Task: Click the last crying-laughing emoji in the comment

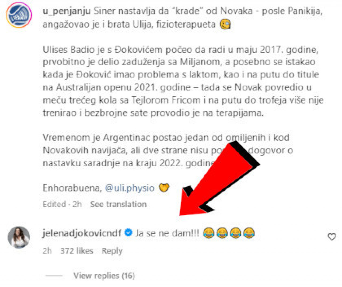Action: point(249,233)
